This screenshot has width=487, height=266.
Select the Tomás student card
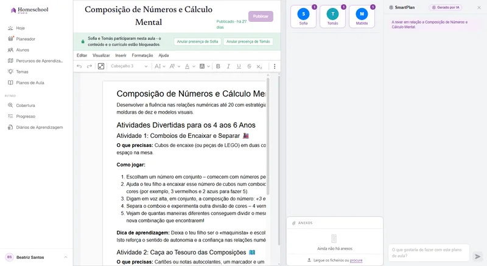[332, 16]
